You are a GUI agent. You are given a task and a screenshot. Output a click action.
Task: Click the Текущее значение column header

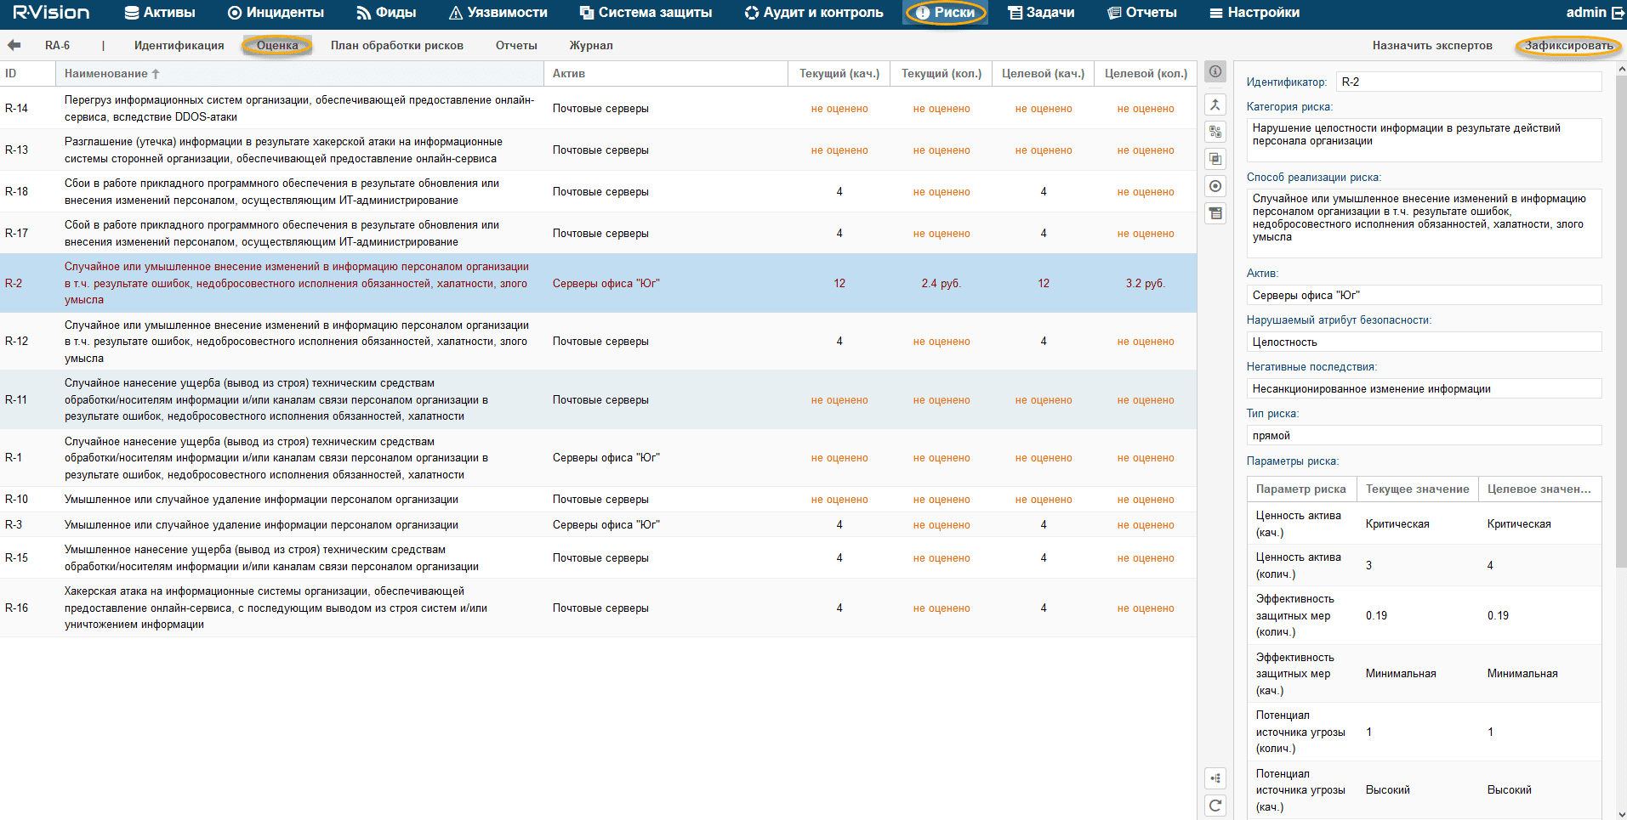pos(1418,489)
